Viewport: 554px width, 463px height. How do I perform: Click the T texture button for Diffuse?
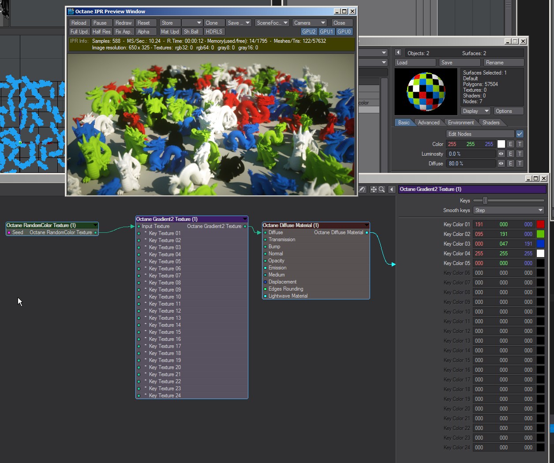(x=520, y=164)
